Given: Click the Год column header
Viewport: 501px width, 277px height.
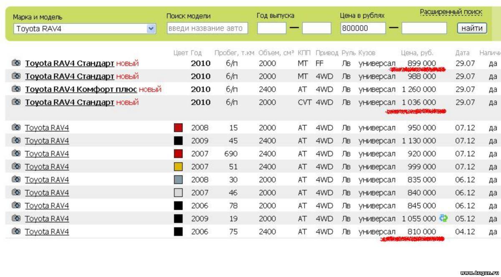Looking at the screenshot, I should click(196, 53).
